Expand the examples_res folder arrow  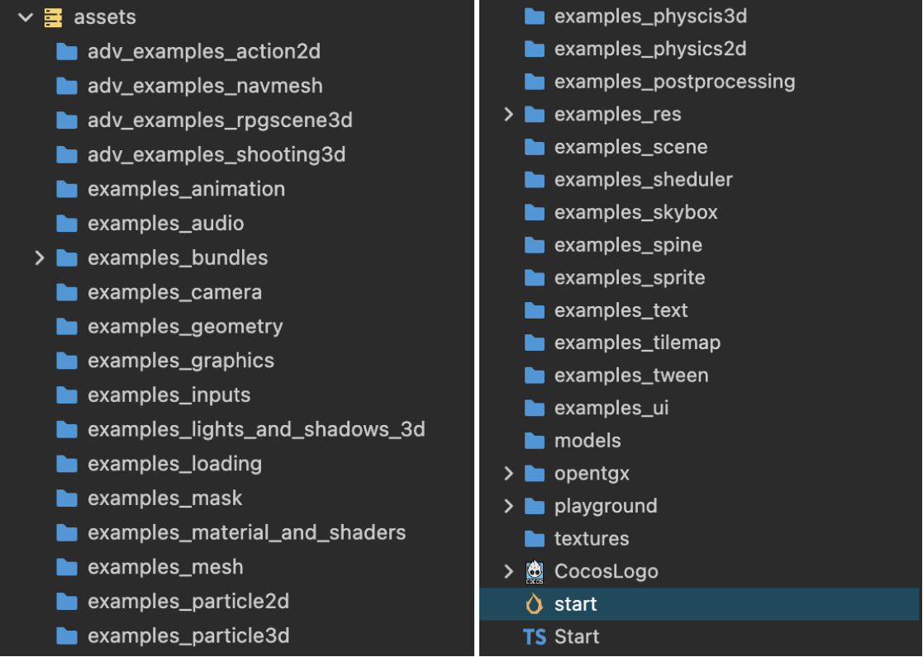click(509, 114)
